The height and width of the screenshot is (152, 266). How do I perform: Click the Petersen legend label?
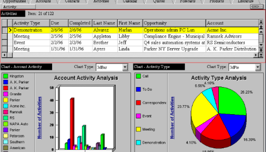pos(17,136)
